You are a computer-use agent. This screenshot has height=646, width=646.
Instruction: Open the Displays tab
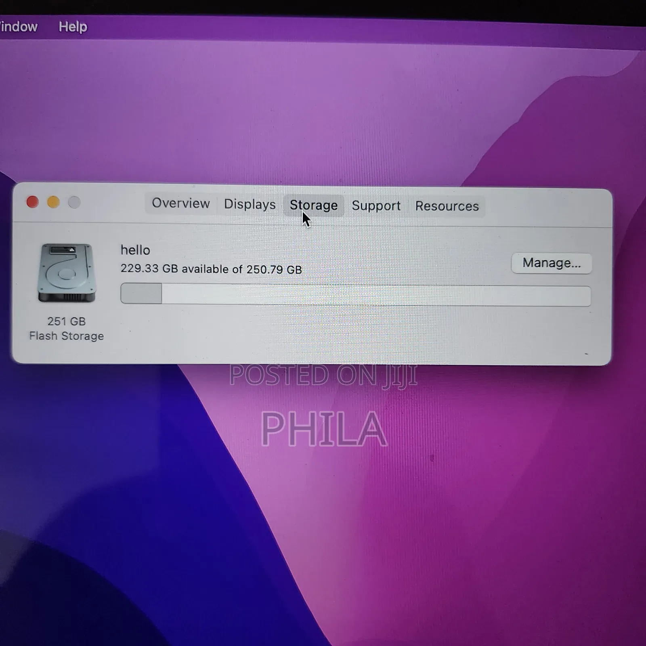click(x=250, y=204)
